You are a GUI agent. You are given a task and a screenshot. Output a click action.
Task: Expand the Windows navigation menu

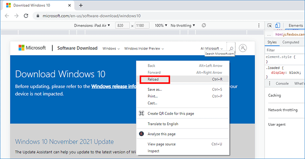(111, 48)
